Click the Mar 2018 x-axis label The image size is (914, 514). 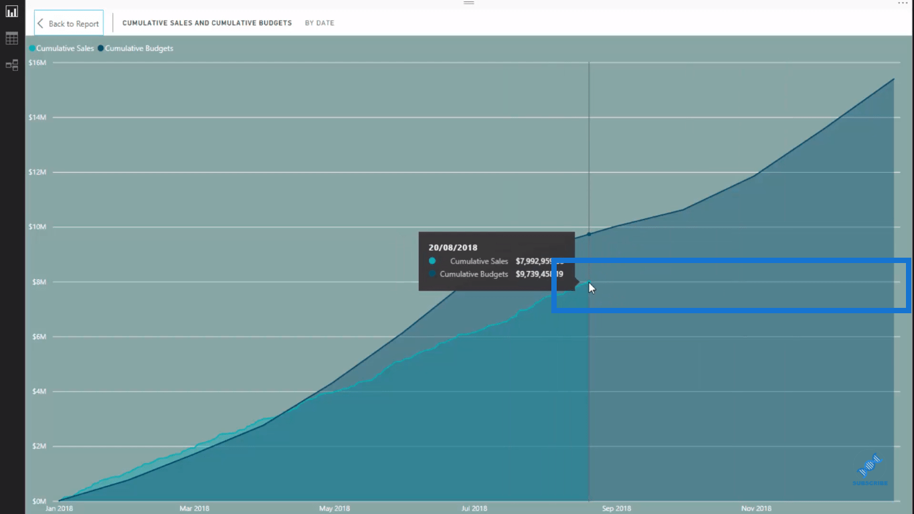pos(194,509)
